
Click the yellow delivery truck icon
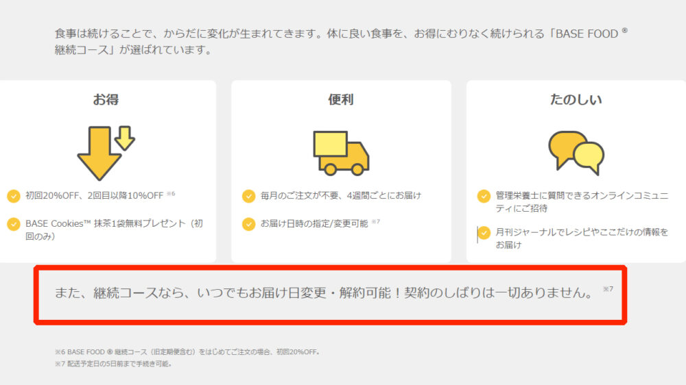point(341,153)
